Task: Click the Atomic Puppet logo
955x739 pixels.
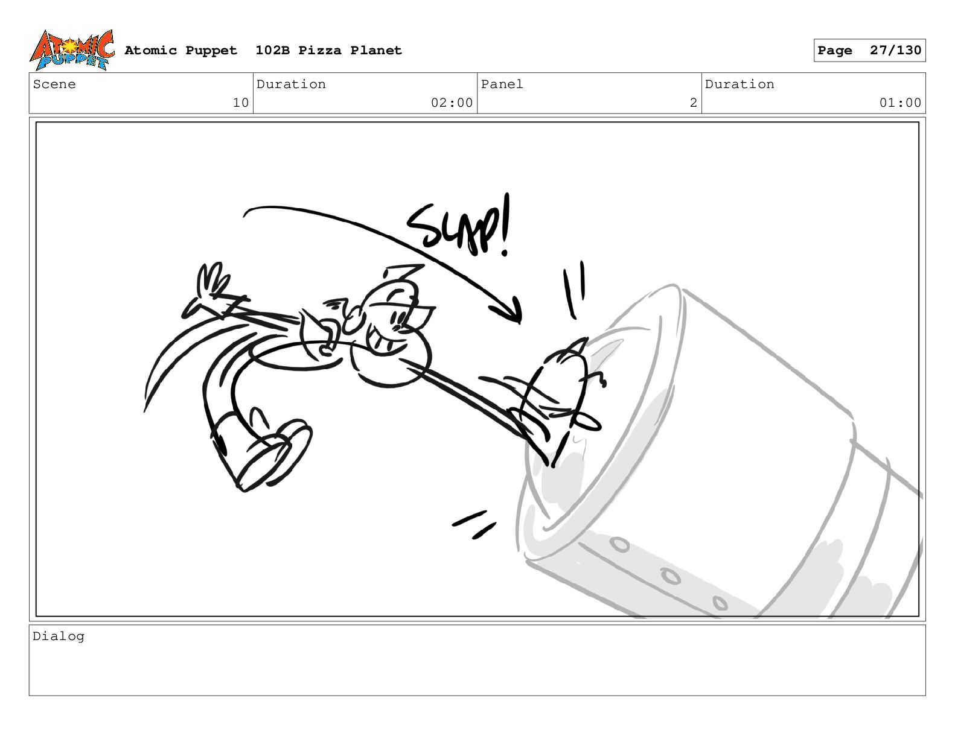Action: click(71, 50)
